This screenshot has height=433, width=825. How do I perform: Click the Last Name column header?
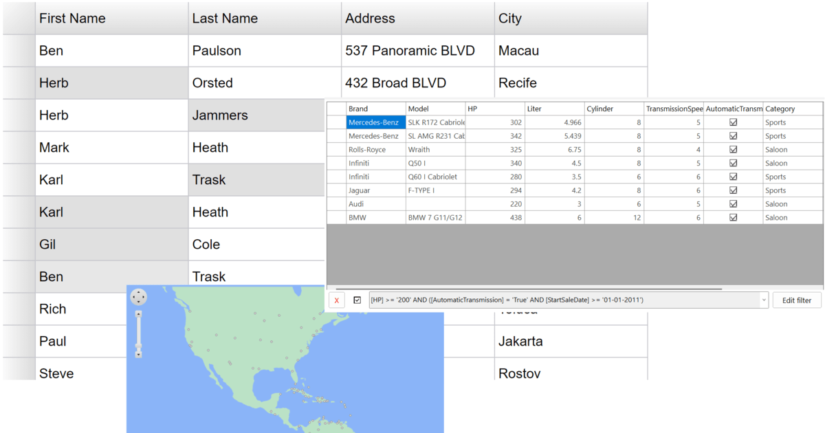coord(265,19)
